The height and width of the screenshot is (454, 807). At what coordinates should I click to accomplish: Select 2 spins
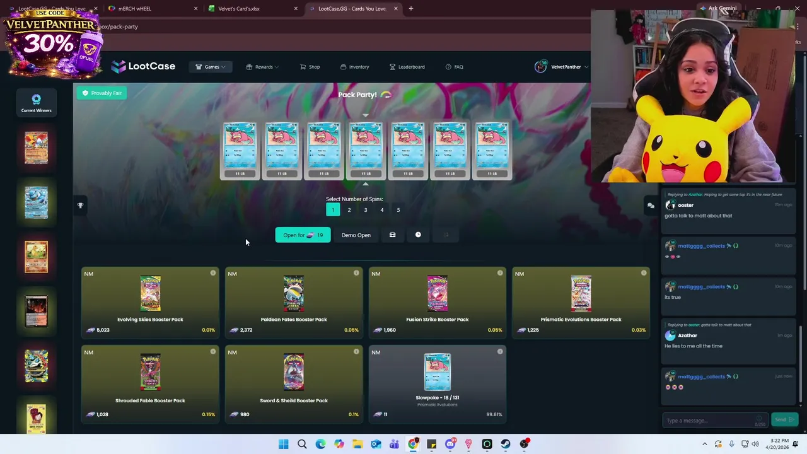click(349, 210)
